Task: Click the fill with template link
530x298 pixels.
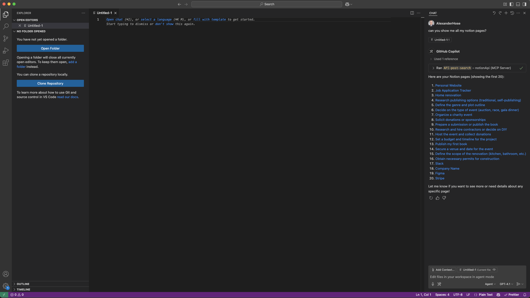Action: (209, 20)
